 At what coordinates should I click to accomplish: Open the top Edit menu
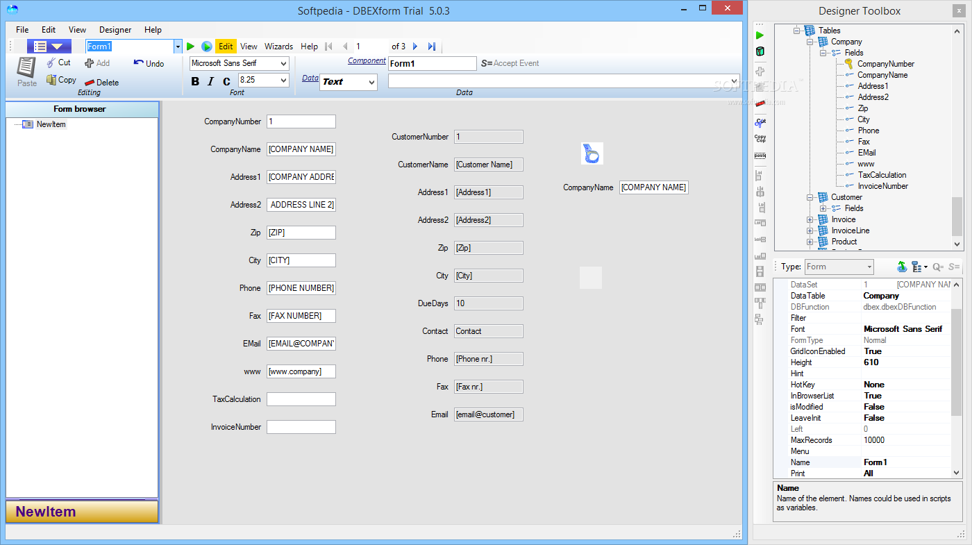click(49, 30)
